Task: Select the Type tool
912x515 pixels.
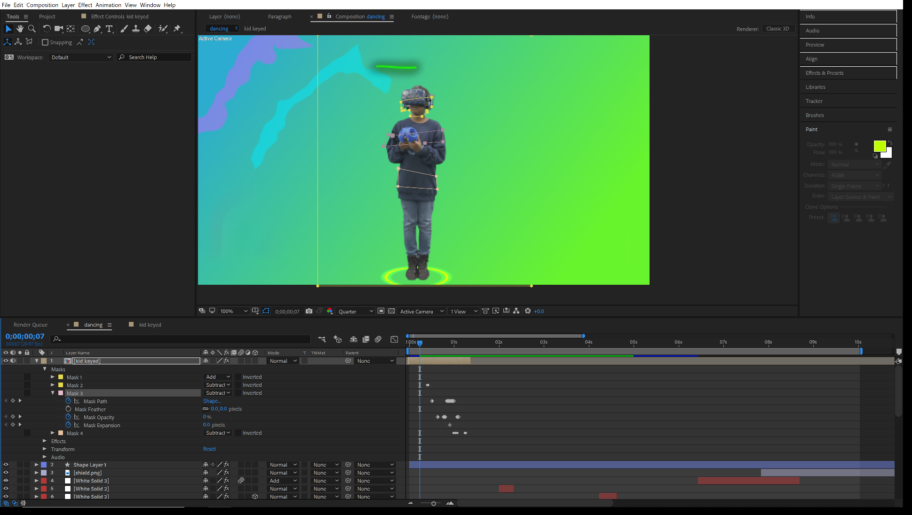Action: pos(110,29)
